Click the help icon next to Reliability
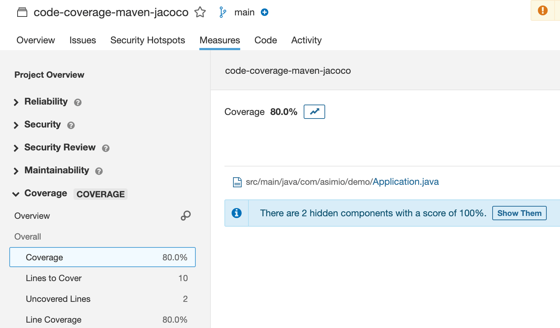Screen dimensions: 560x328 pyautogui.click(x=78, y=102)
